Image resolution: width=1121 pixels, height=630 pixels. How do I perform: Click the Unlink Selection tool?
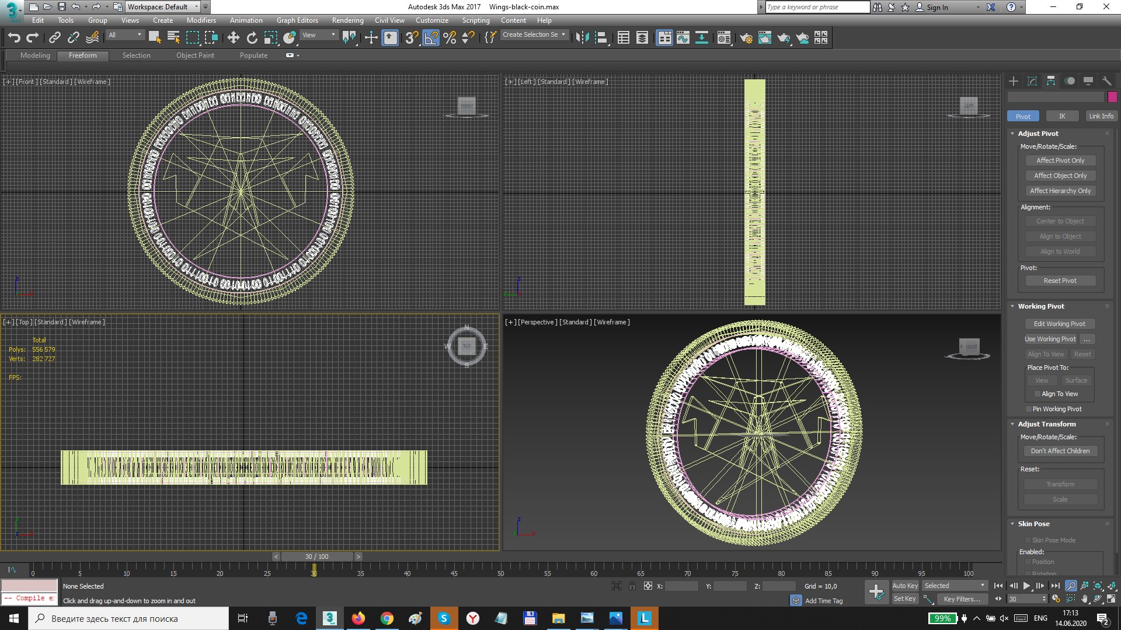(73, 38)
